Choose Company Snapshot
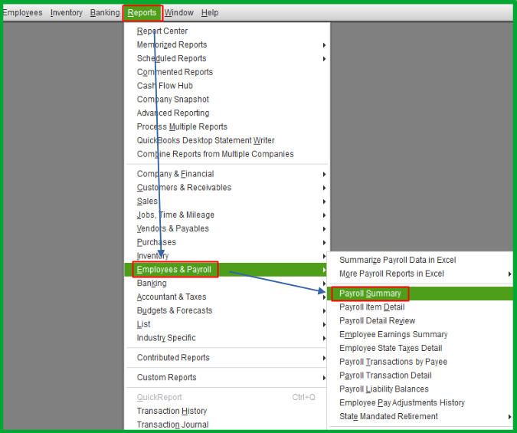 (x=173, y=100)
